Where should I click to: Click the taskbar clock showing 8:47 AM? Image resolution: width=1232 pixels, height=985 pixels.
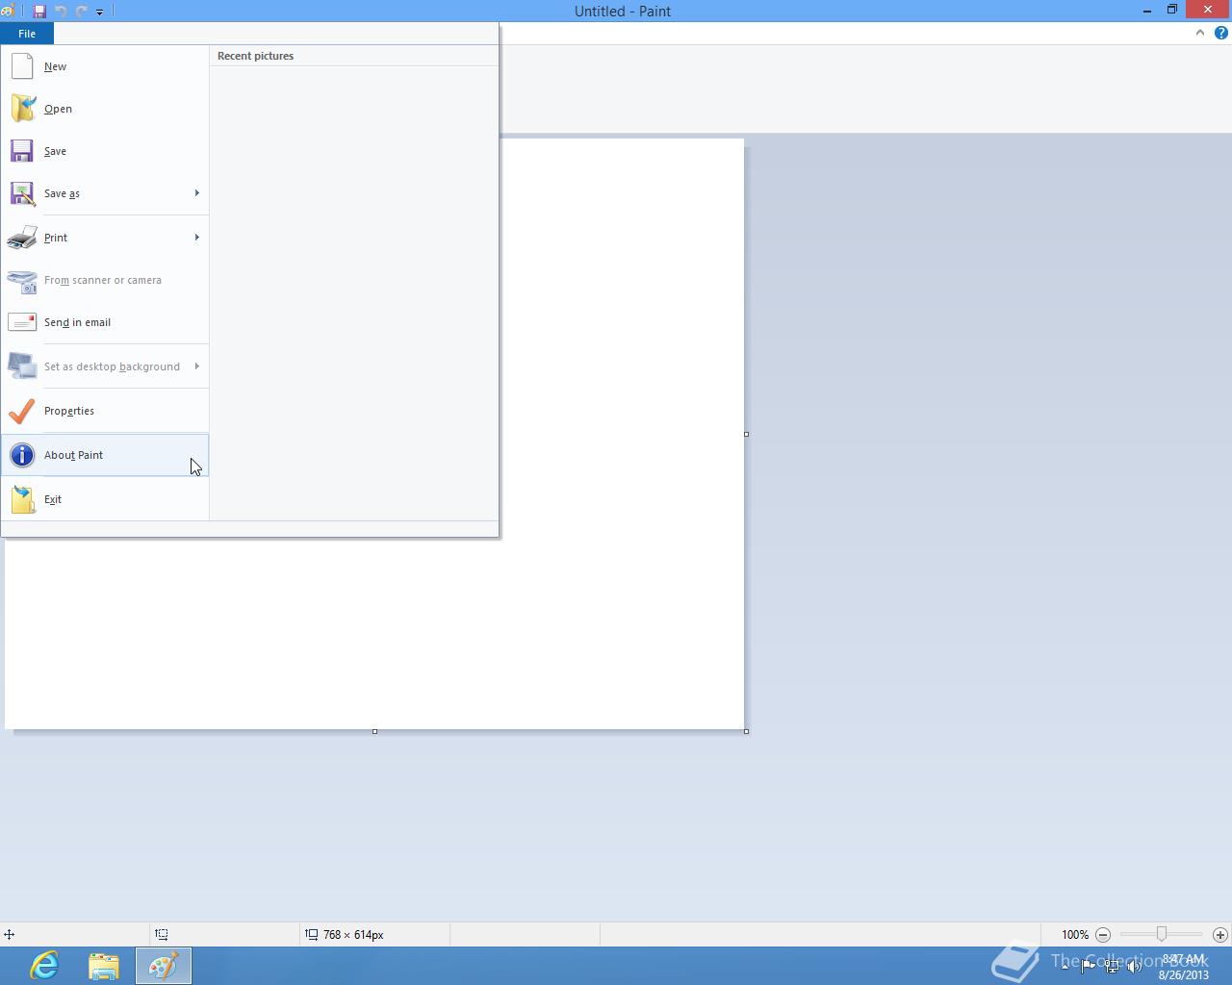pyautogui.click(x=1183, y=967)
